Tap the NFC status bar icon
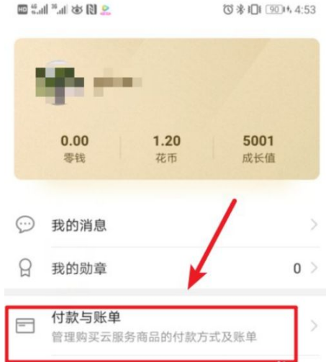 click(x=91, y=10)
